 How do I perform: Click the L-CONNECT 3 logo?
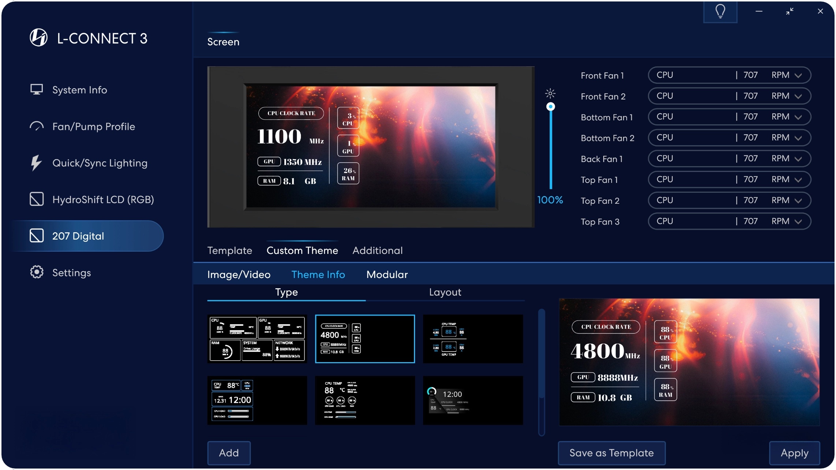[38, 38]
